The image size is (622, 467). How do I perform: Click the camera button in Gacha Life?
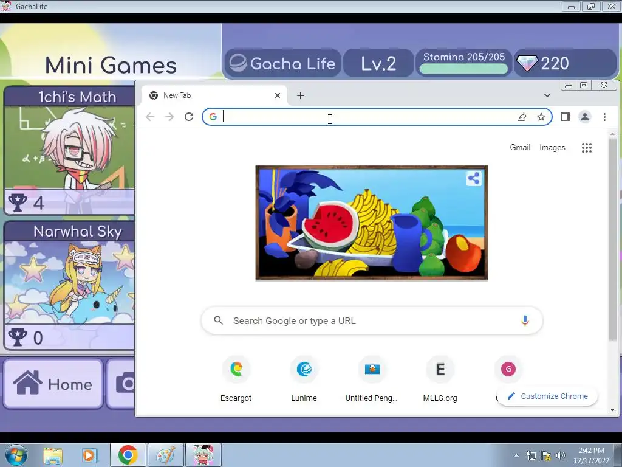coord(121,384)
